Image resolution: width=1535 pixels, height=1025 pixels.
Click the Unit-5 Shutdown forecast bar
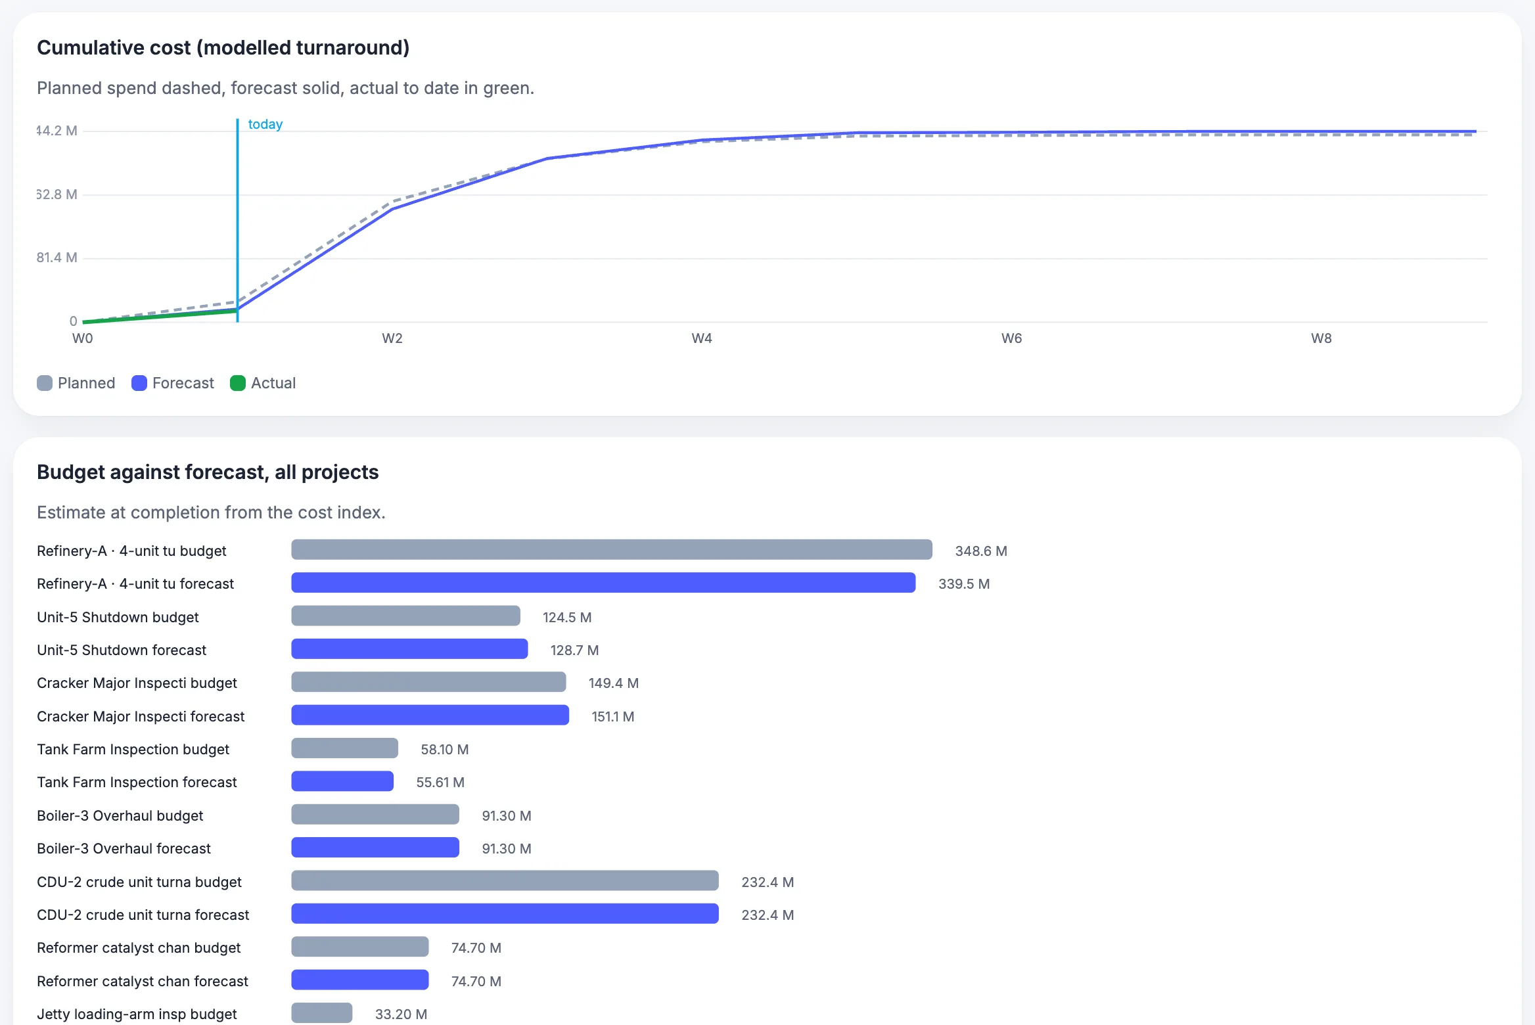(410, 649)
